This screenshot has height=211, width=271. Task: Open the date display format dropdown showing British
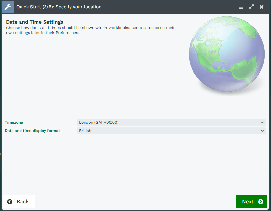pyautogui.click(x=171, y=131)
